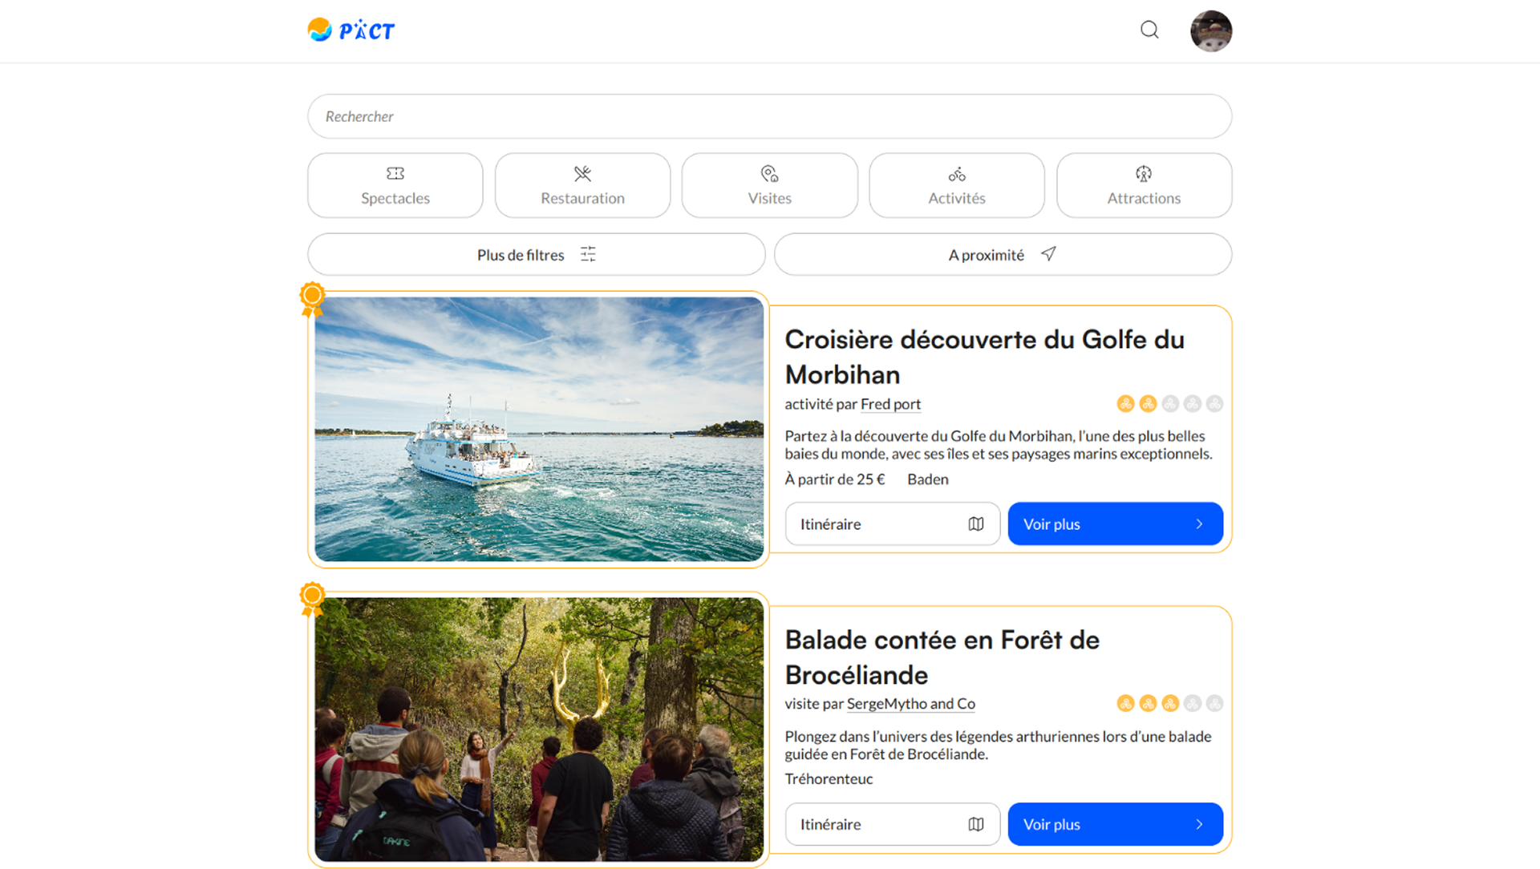Focus the Rechercher search field
Viewport: 1540px width, 869px height.
coord(769,117)
